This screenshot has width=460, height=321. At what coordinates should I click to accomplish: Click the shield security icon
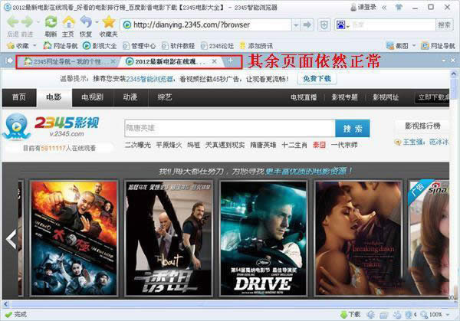(x=324, y=25)
